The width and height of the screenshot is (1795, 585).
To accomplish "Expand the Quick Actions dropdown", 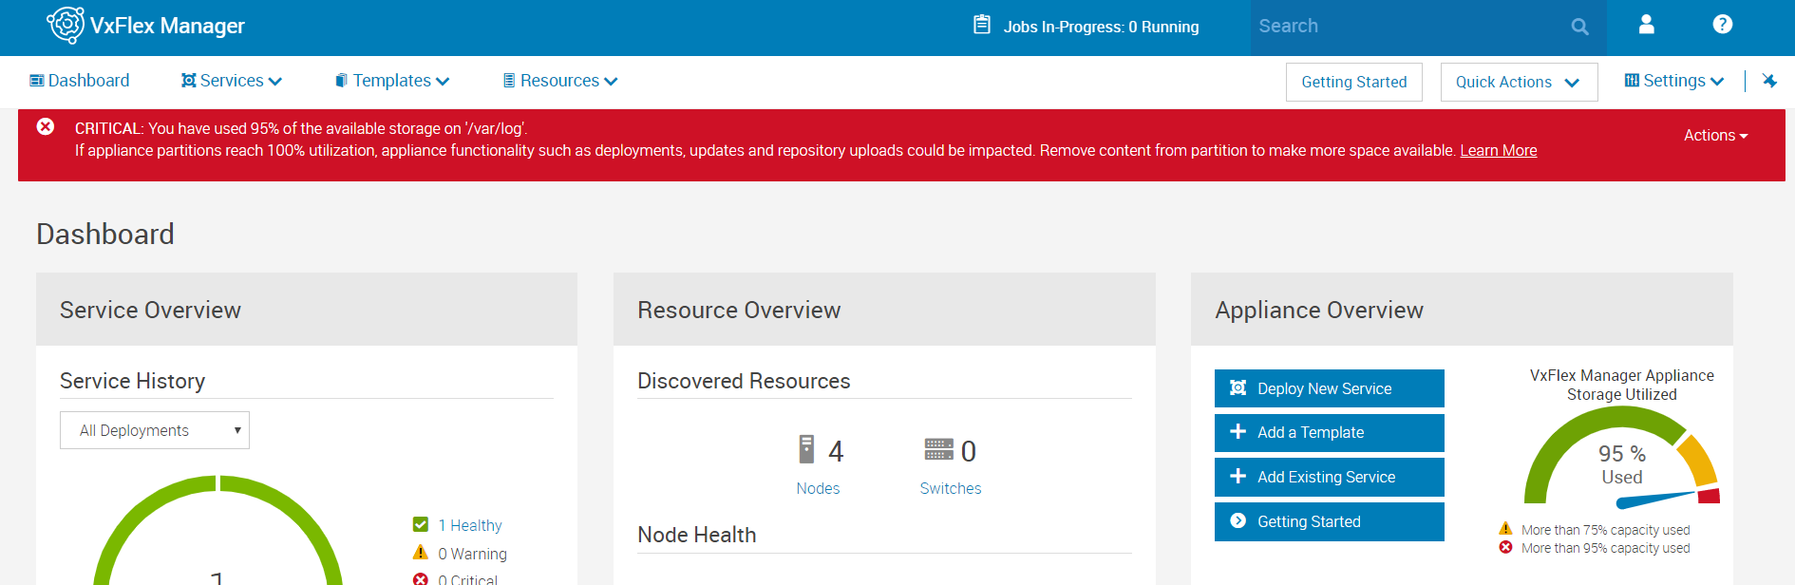I will 1518,82.
